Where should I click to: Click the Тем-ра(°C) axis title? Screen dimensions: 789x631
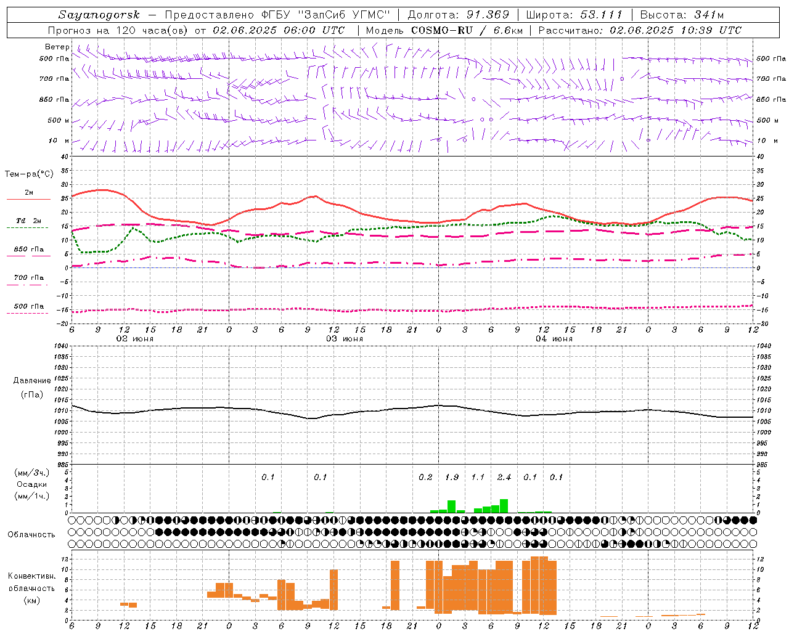[29, 174]
